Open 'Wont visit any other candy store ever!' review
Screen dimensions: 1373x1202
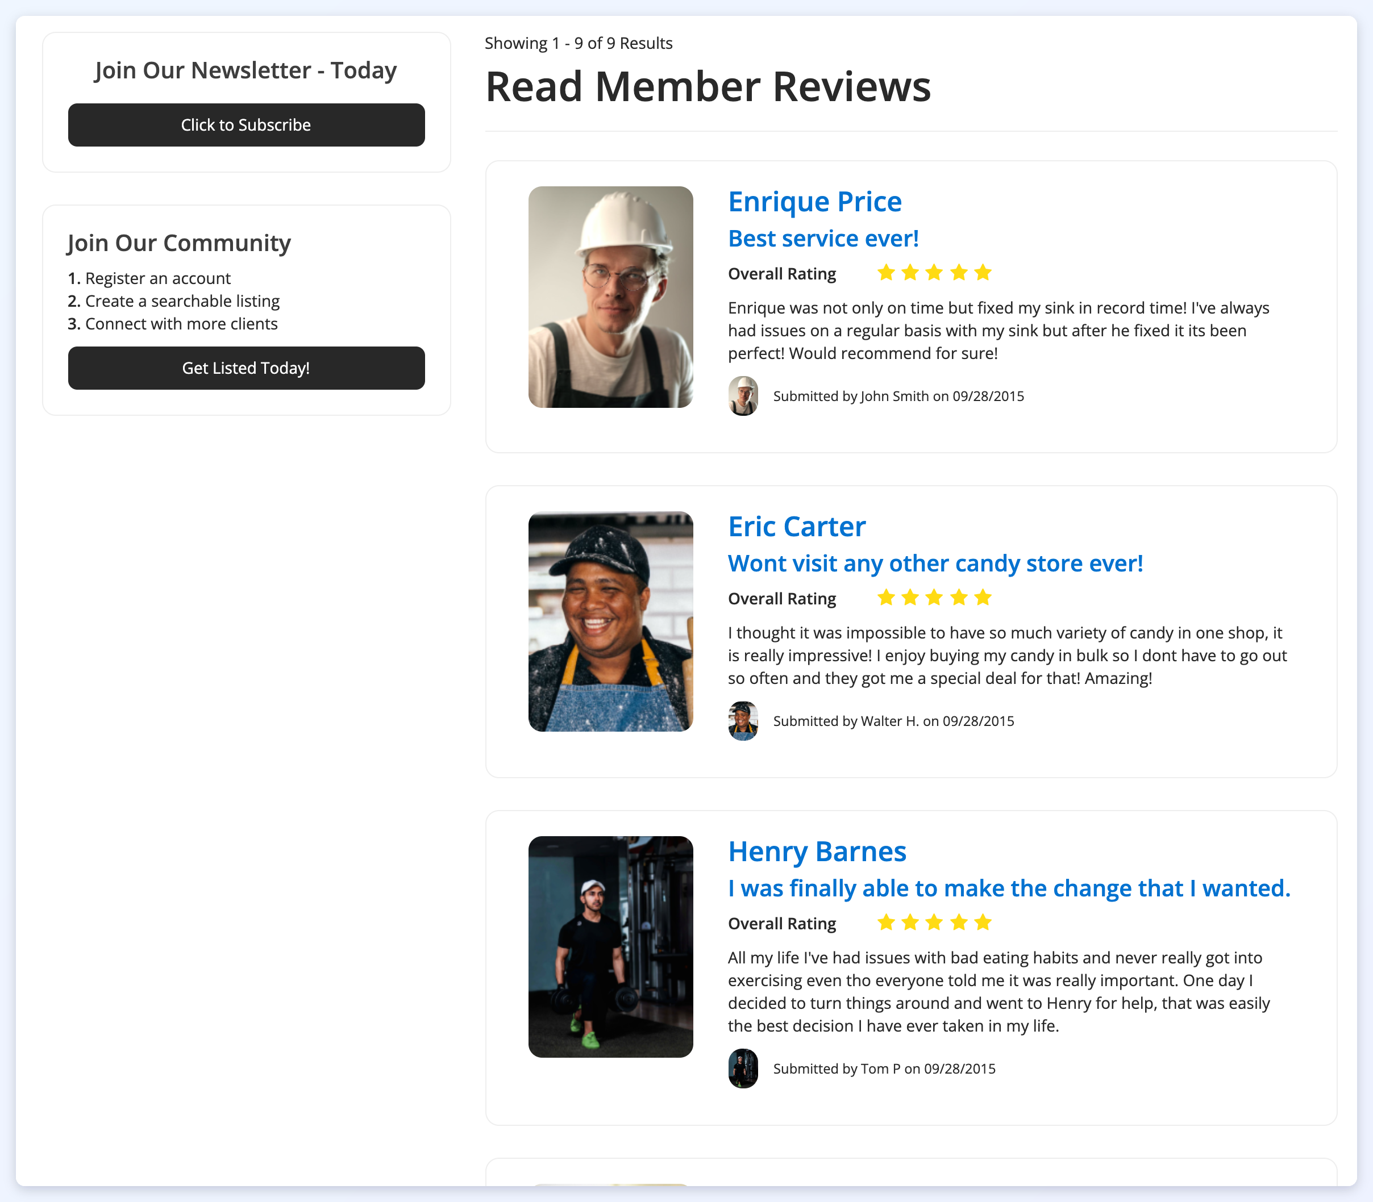(935, 564)
